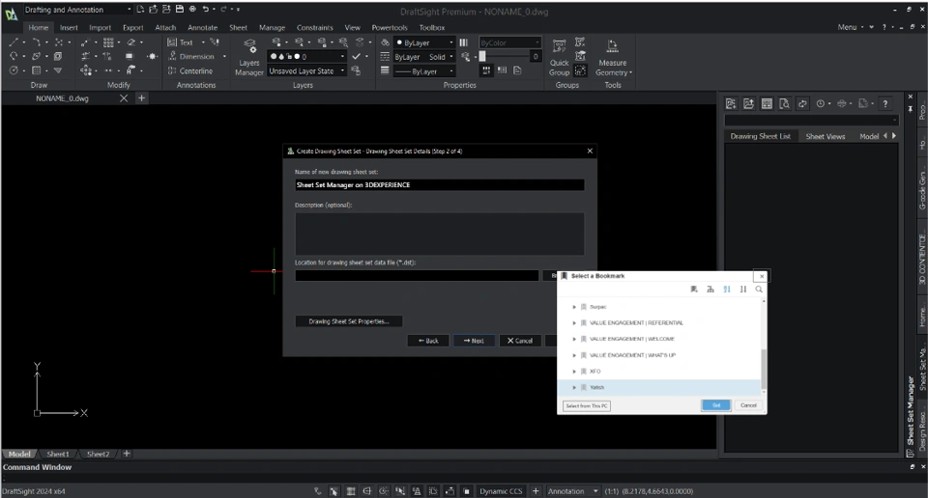Click the help icon in Sheet Set panel
This screenshot has height=498, width=928.
pyautogui.click(x=884, y=104)
